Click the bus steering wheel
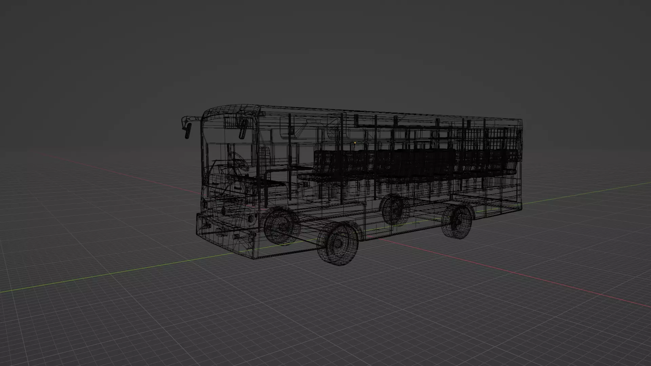This screenshot has width=651, height=366. (x=239, y=162)
